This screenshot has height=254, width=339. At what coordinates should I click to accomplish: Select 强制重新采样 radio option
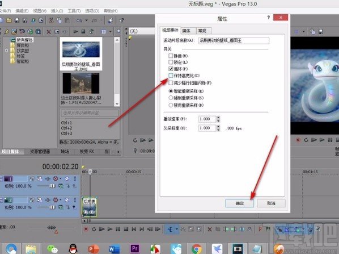coord(171,98)
